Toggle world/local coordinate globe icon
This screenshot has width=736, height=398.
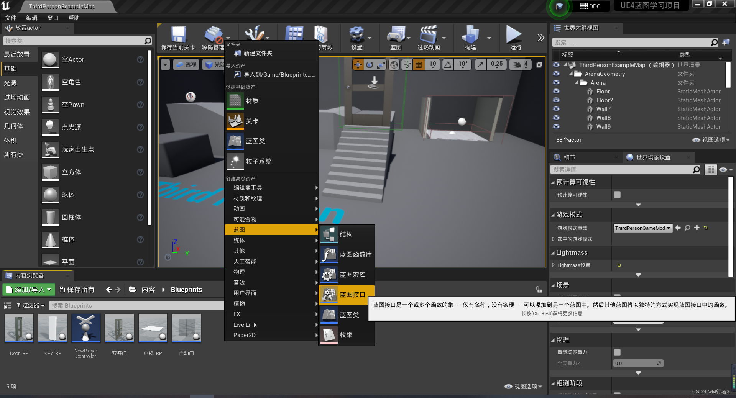coord(394,65)
